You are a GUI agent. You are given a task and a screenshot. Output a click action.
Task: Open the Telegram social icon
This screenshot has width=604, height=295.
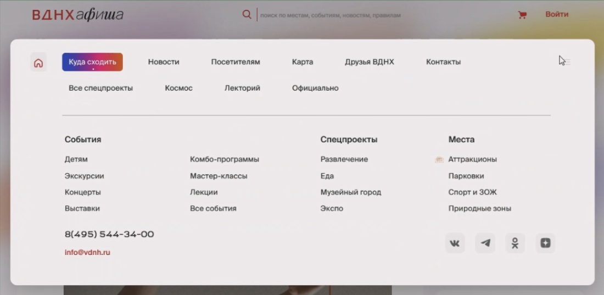[x=485, y=243]
